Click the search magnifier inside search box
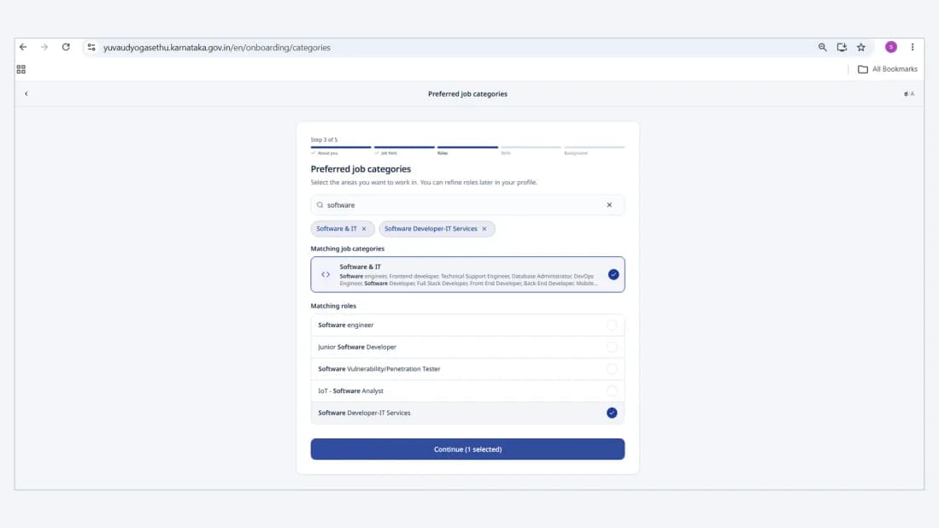The image size is (939, 528). pos(320,205)
